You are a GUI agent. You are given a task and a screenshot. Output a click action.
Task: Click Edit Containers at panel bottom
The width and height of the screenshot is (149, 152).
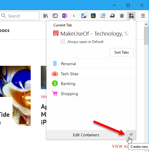point(86,135)
